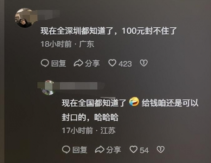Click 分享 text on the Jiangsu reply
This screenshot has width=211, height=163.
point(114,150)
